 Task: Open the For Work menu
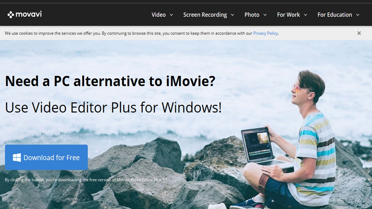pyautogui.click(x=288, y=15)
